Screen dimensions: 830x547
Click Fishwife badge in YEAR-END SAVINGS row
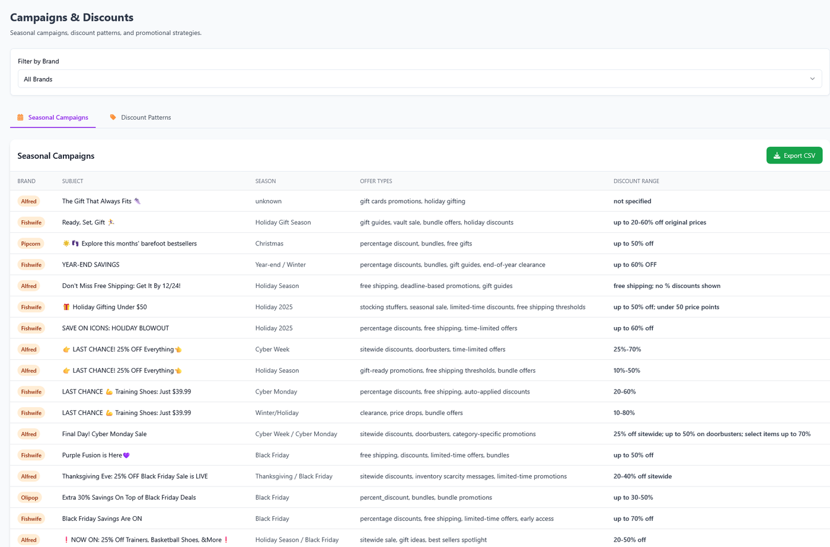[x=31, y=265]
